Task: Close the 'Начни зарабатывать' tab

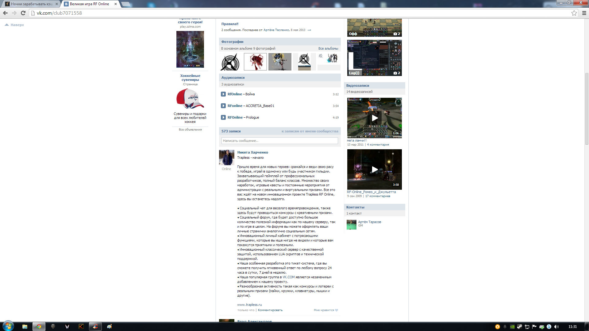Action: 57,4
